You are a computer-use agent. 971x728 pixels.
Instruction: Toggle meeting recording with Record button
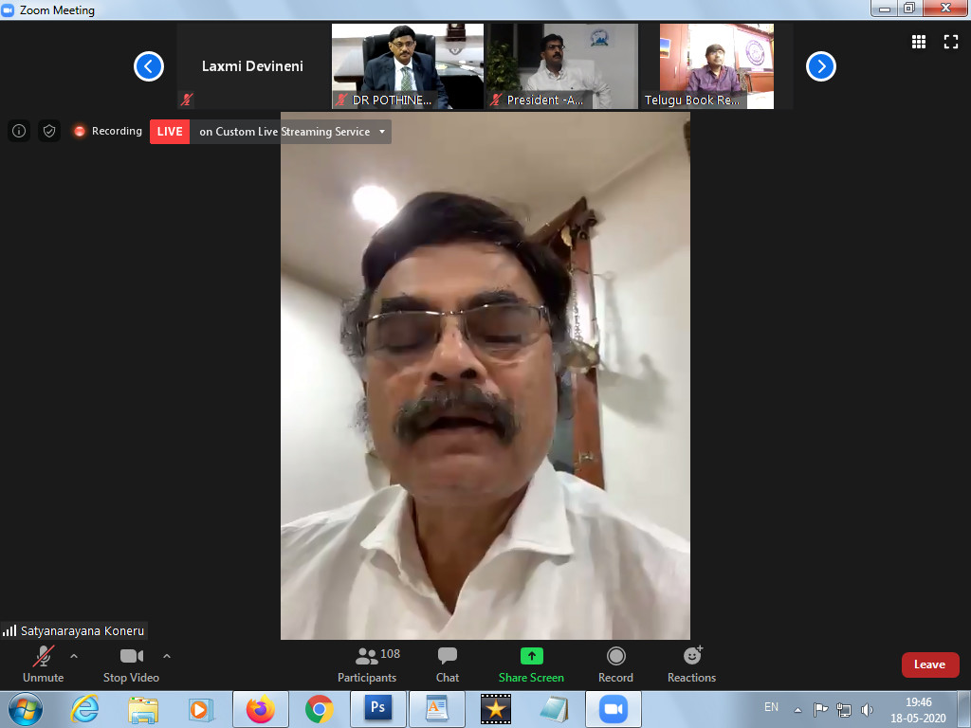[x=615, y=664]
